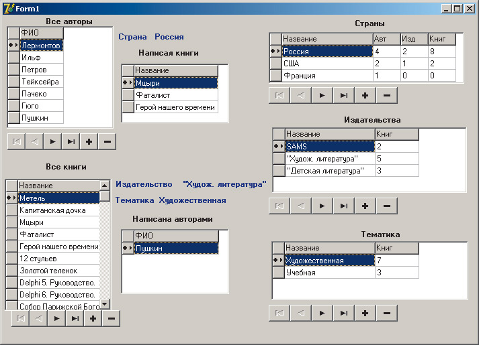Add a new country with the plus button

[x=365, y=96]
